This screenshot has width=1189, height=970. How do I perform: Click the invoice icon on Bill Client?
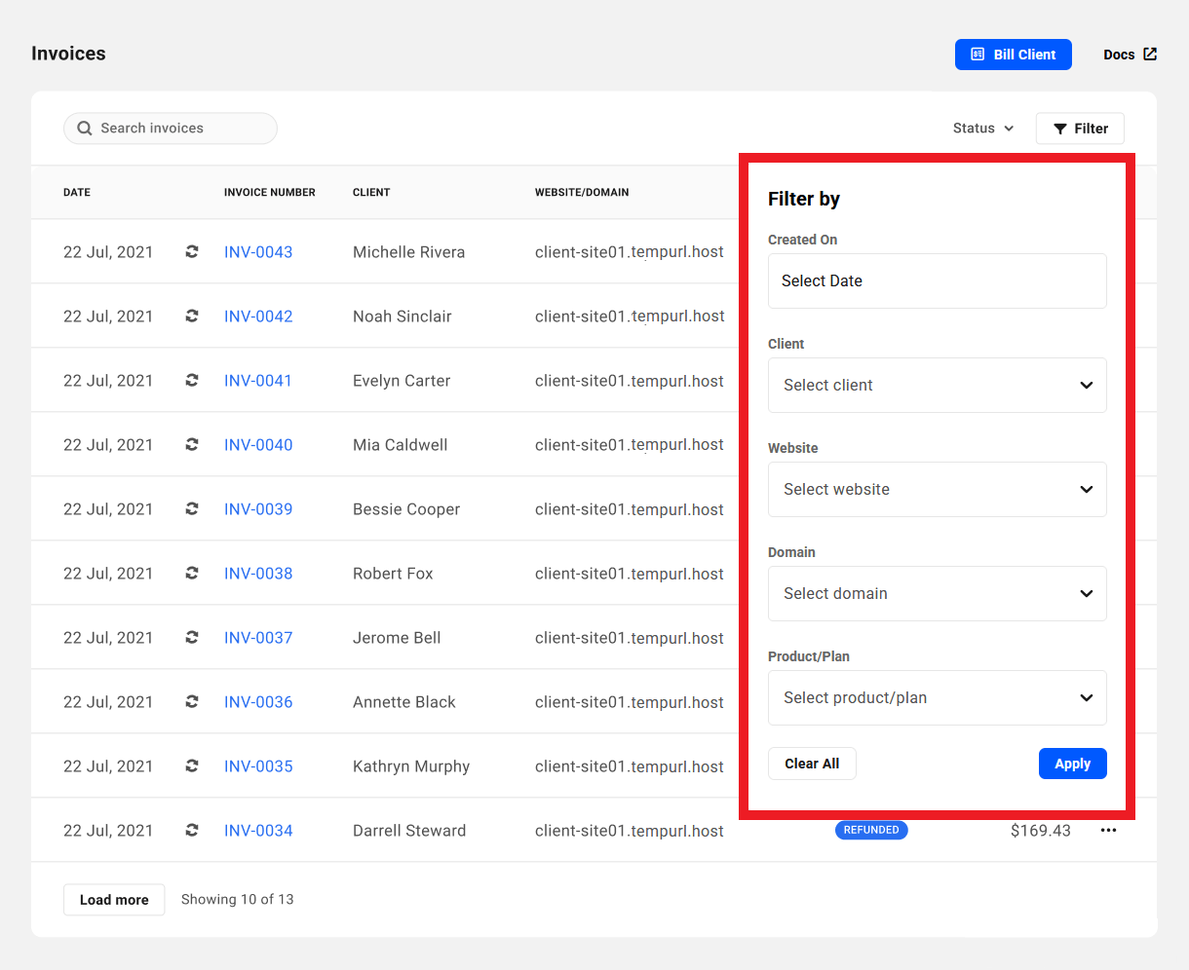(x=978, y=55)
